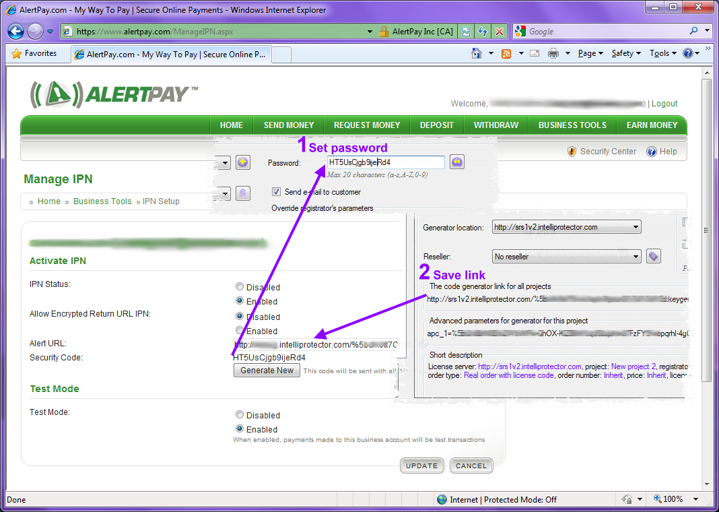Open SEND MONEY in navigation bar

(x=289, y=125)
